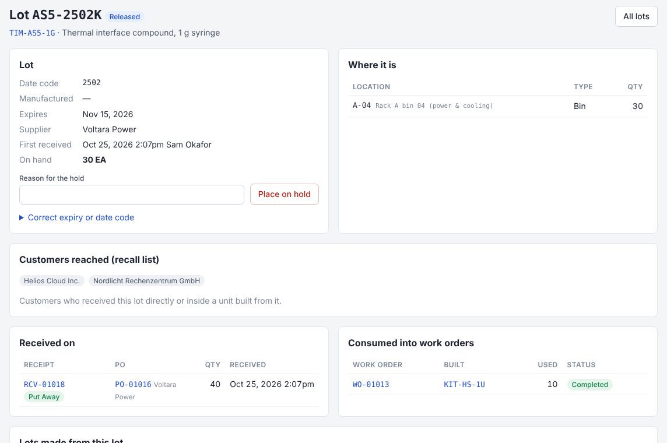Click the Lot AS5-2502K page heading

(x=55, y=15)
